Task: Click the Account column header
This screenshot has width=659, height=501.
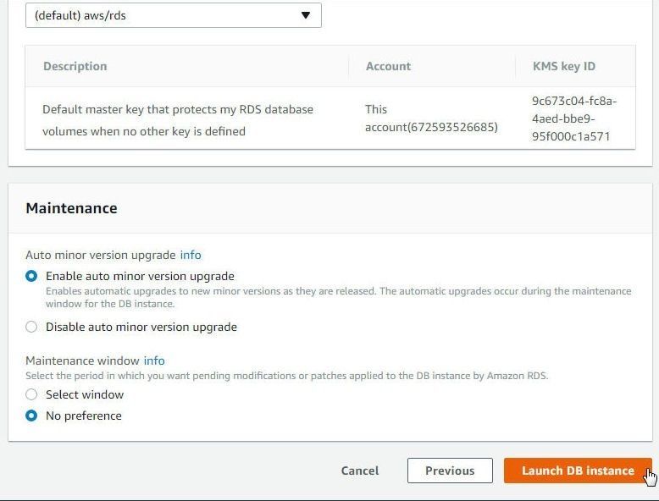Action: pos(388,66)
